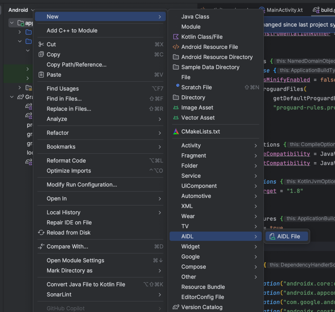The height and width of the screenshot is (312, 335).
Task: Select Java Class from New submenu
Action: click(x=195, y=16)
